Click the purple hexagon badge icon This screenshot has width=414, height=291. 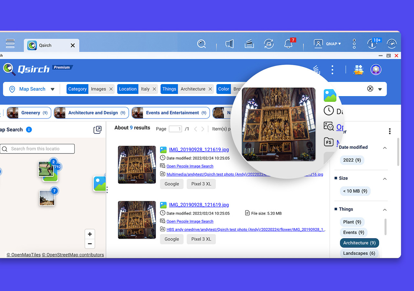(376, 70)
